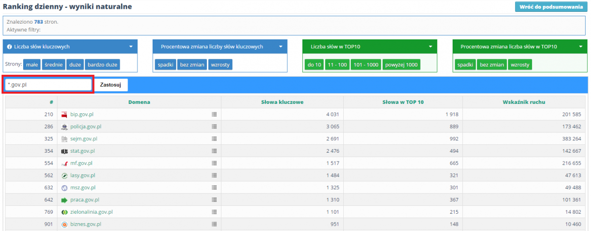Click the 383 264 traffic index value
Image resolution: width=591 pixels, height=231 pixels.
(x=571, y=139)
